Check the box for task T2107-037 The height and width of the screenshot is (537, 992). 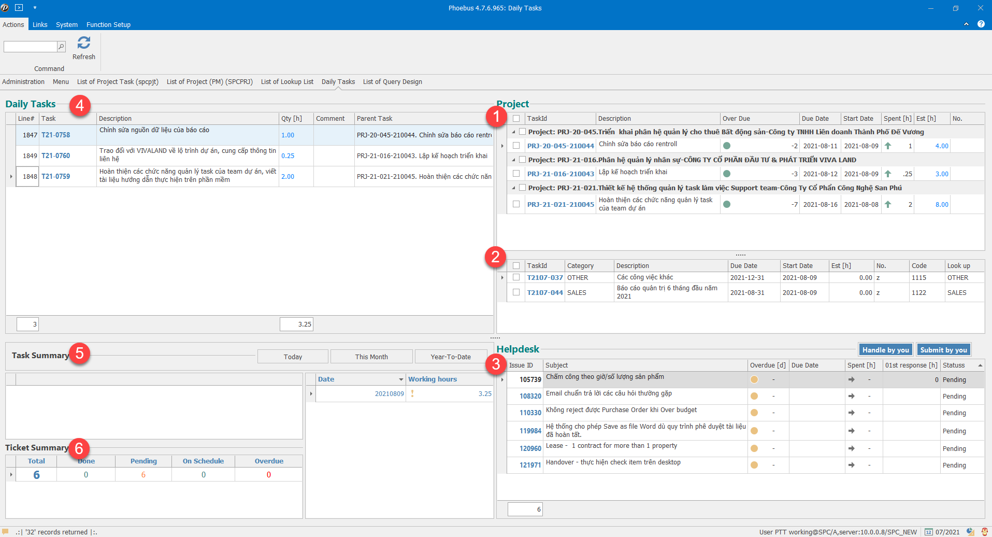tap(516, 277)
